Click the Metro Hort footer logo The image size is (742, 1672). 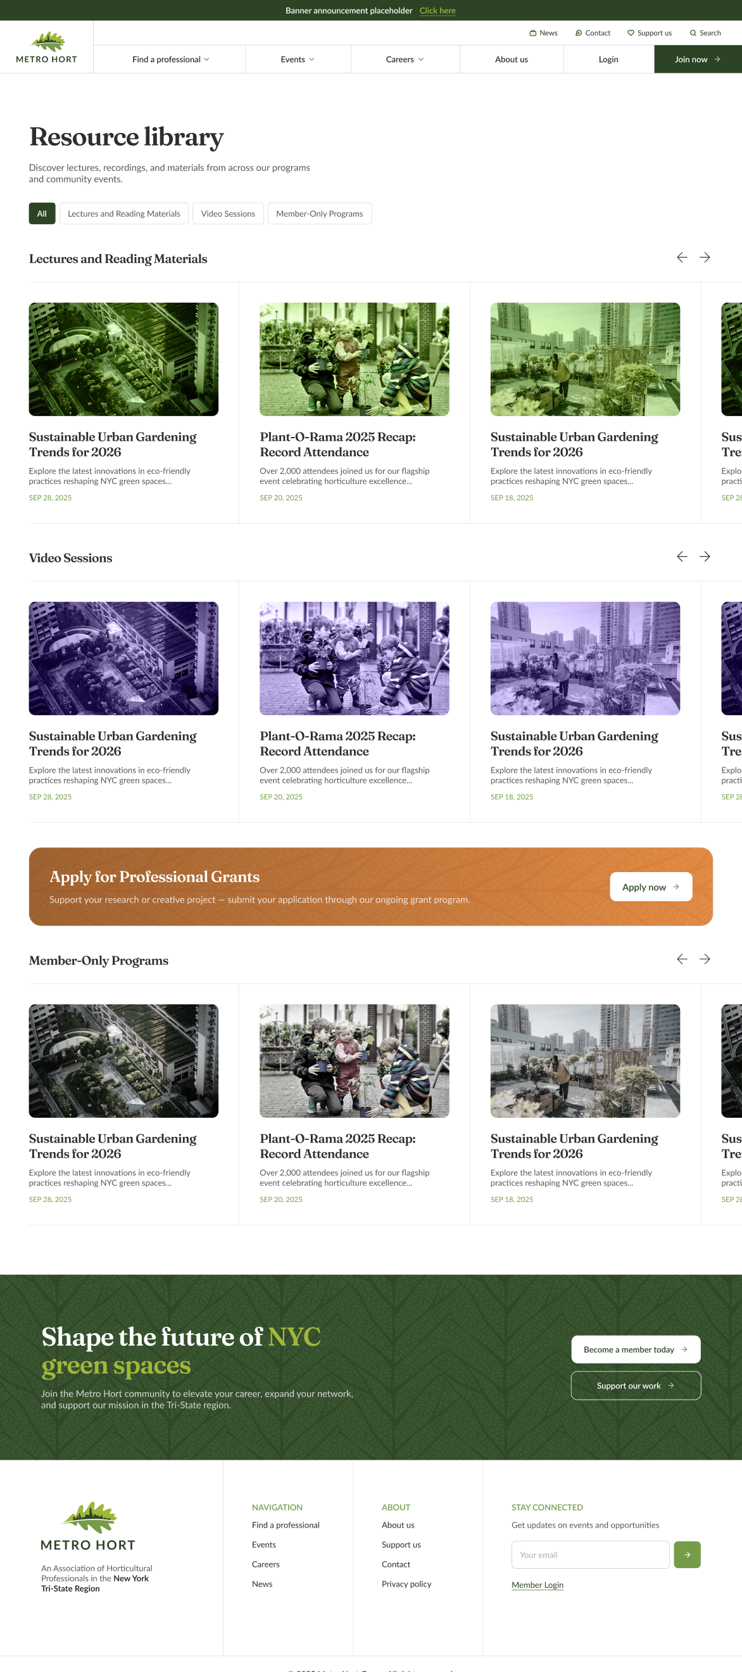pos(88,1526)
